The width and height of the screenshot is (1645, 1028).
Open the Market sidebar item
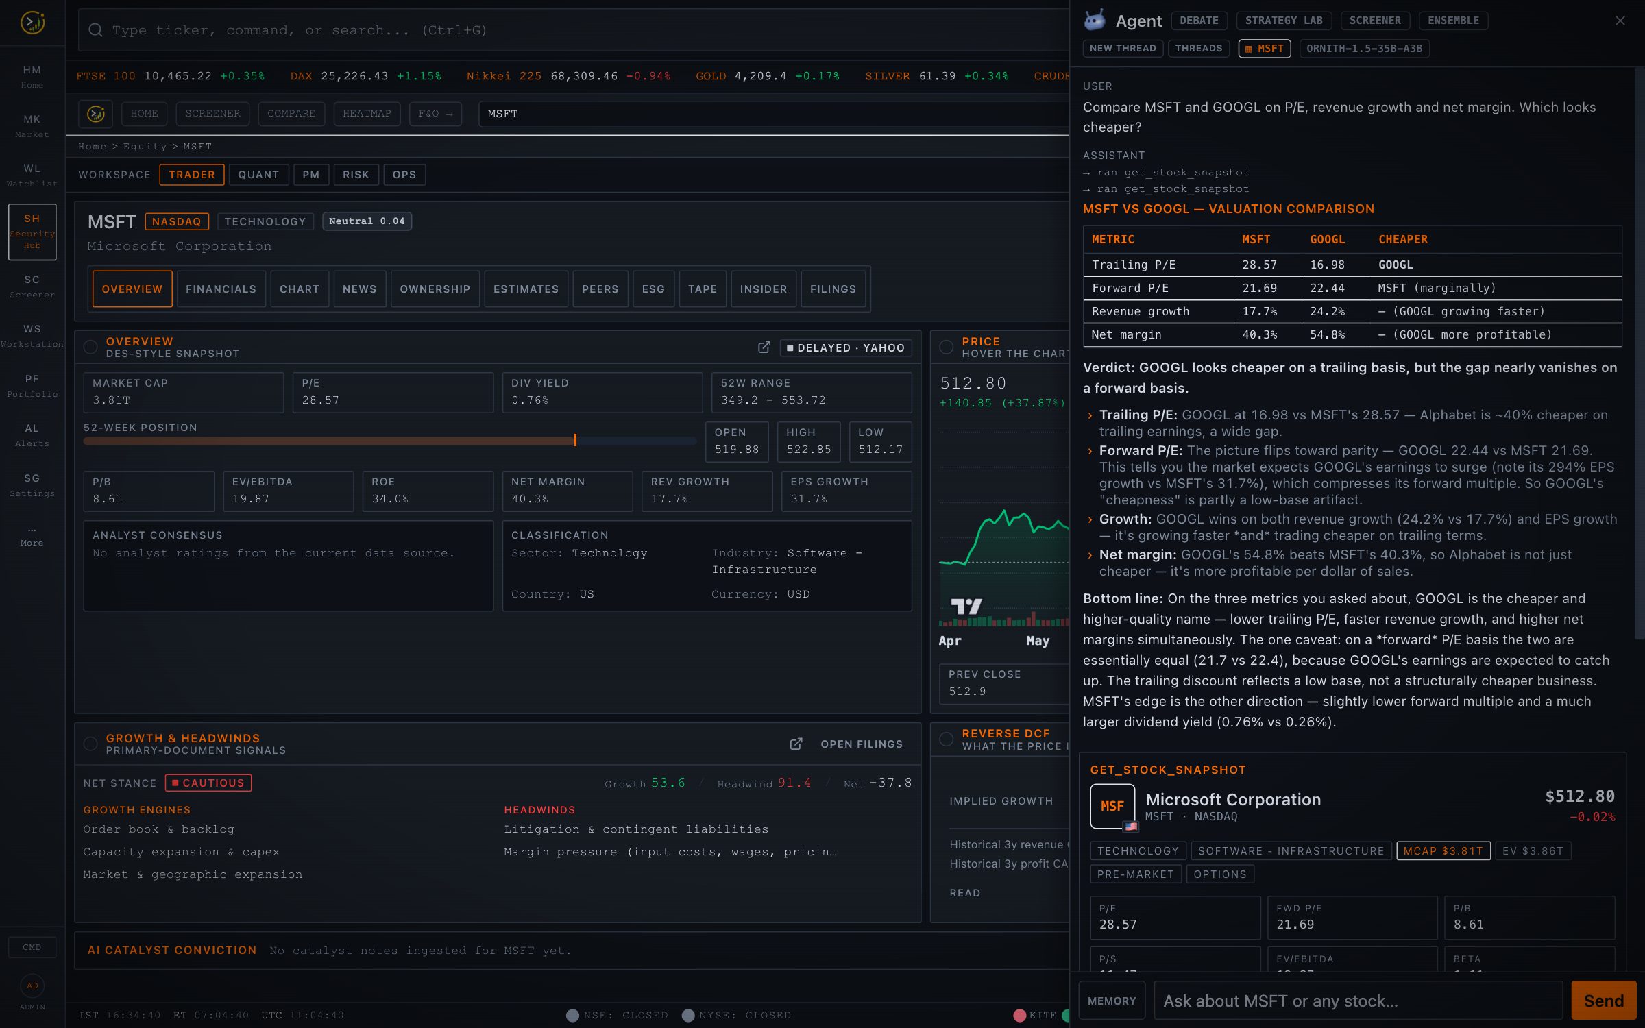[32, 126]
